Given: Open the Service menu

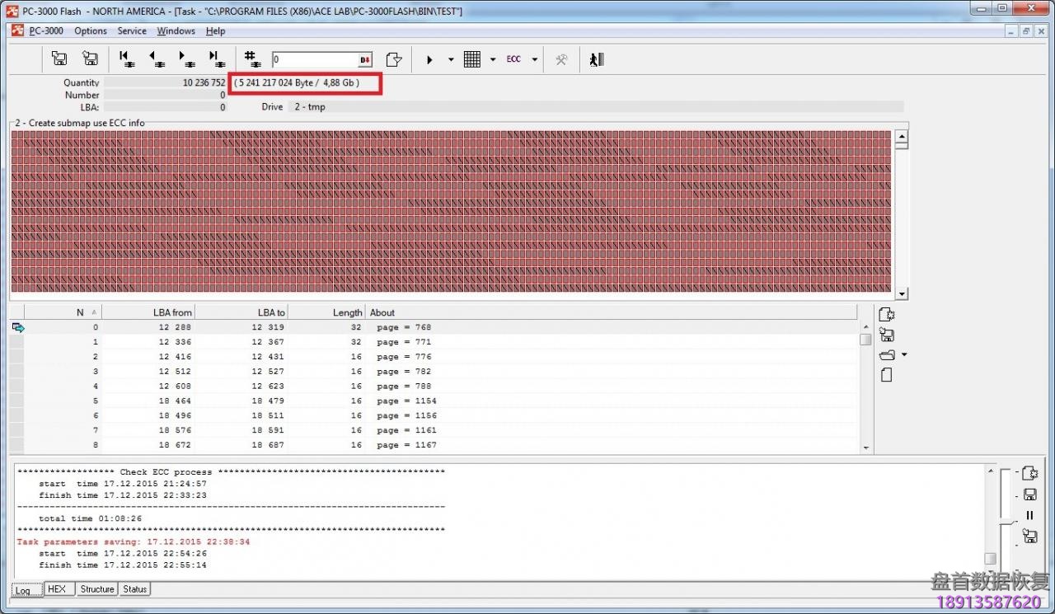Looking at the screenshot, I should (x=132, y=31).
